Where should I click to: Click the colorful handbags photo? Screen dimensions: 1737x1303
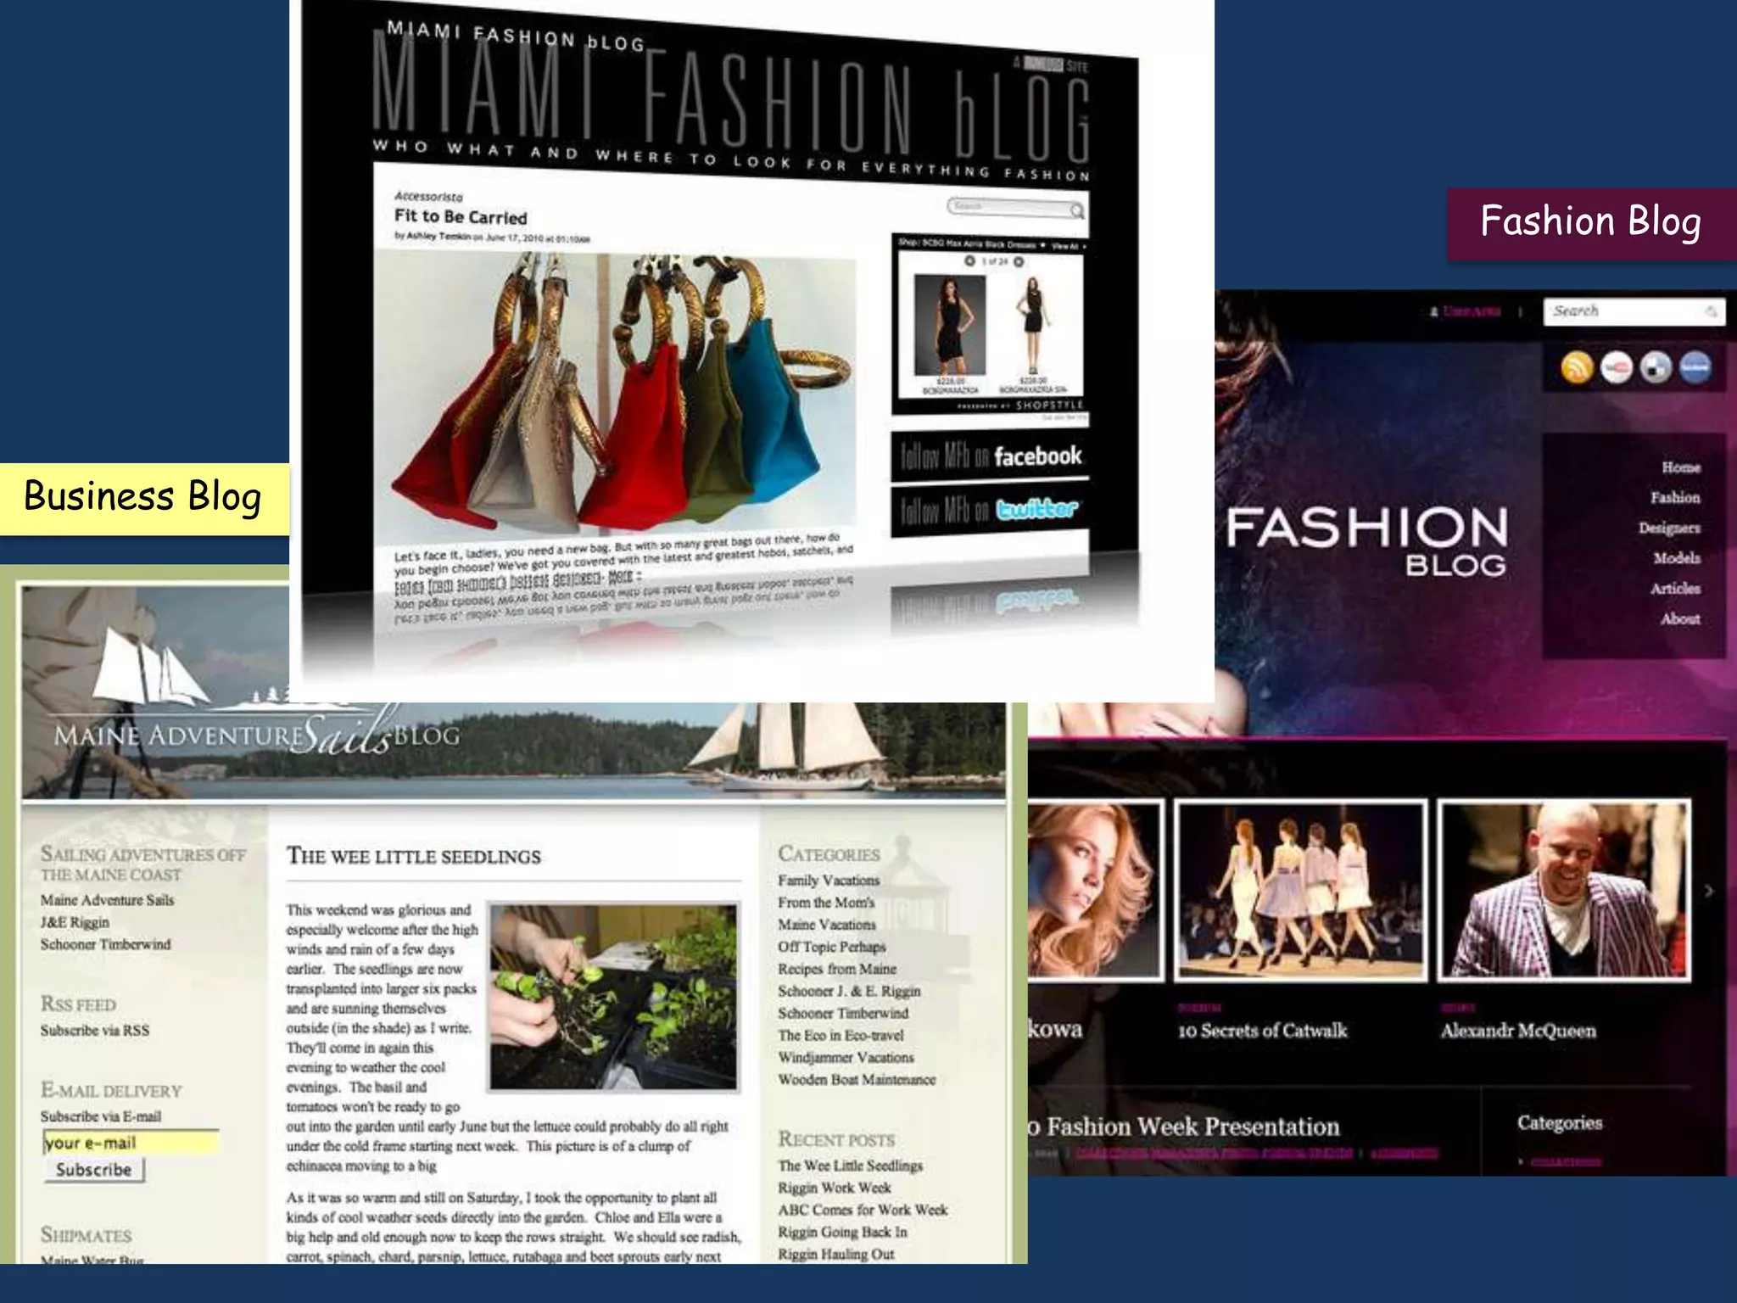[615, 394]
